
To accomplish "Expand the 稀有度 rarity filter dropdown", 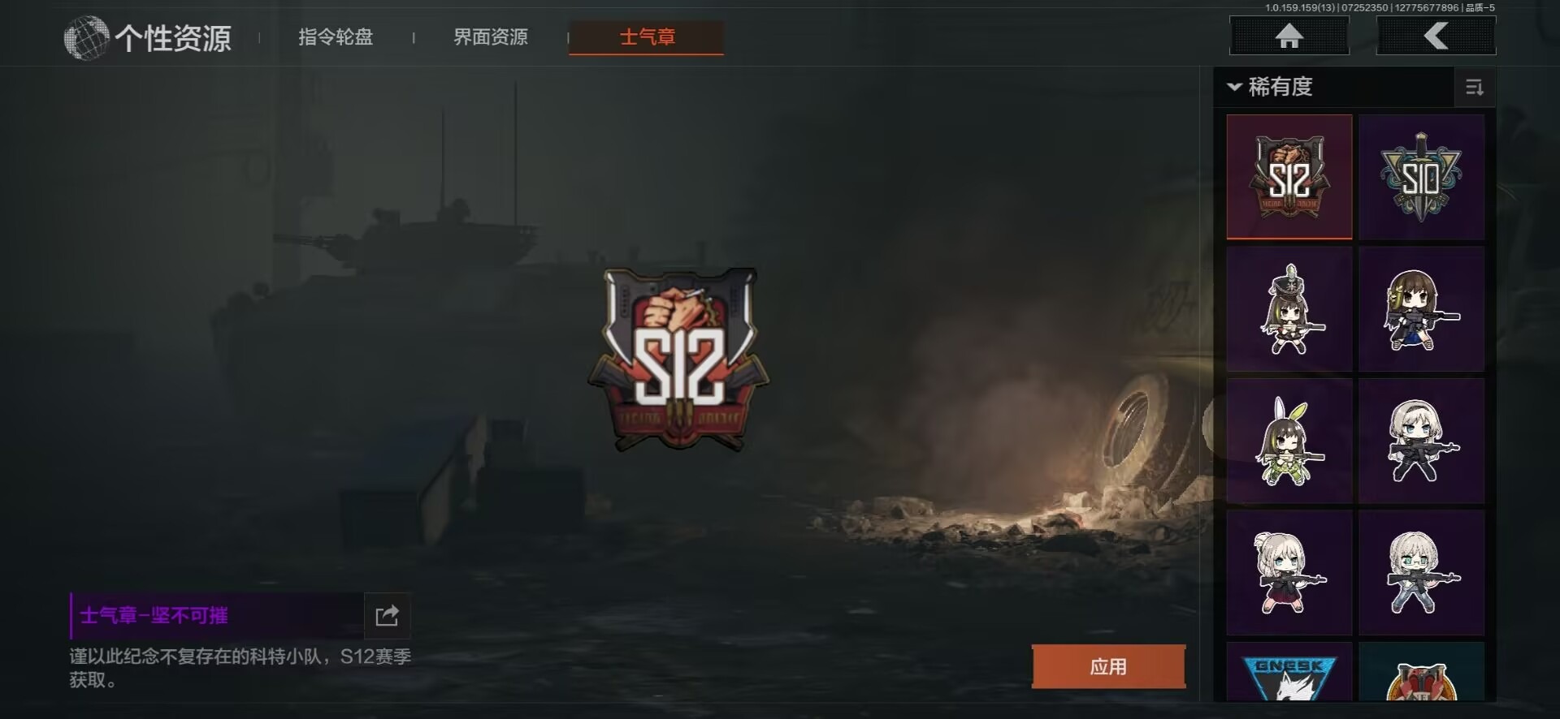I will tap(1271, 87).
